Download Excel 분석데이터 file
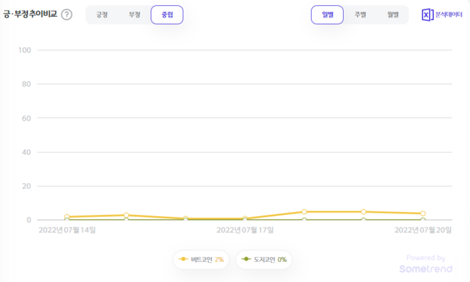The image size is (470, 282). [442, 15]
